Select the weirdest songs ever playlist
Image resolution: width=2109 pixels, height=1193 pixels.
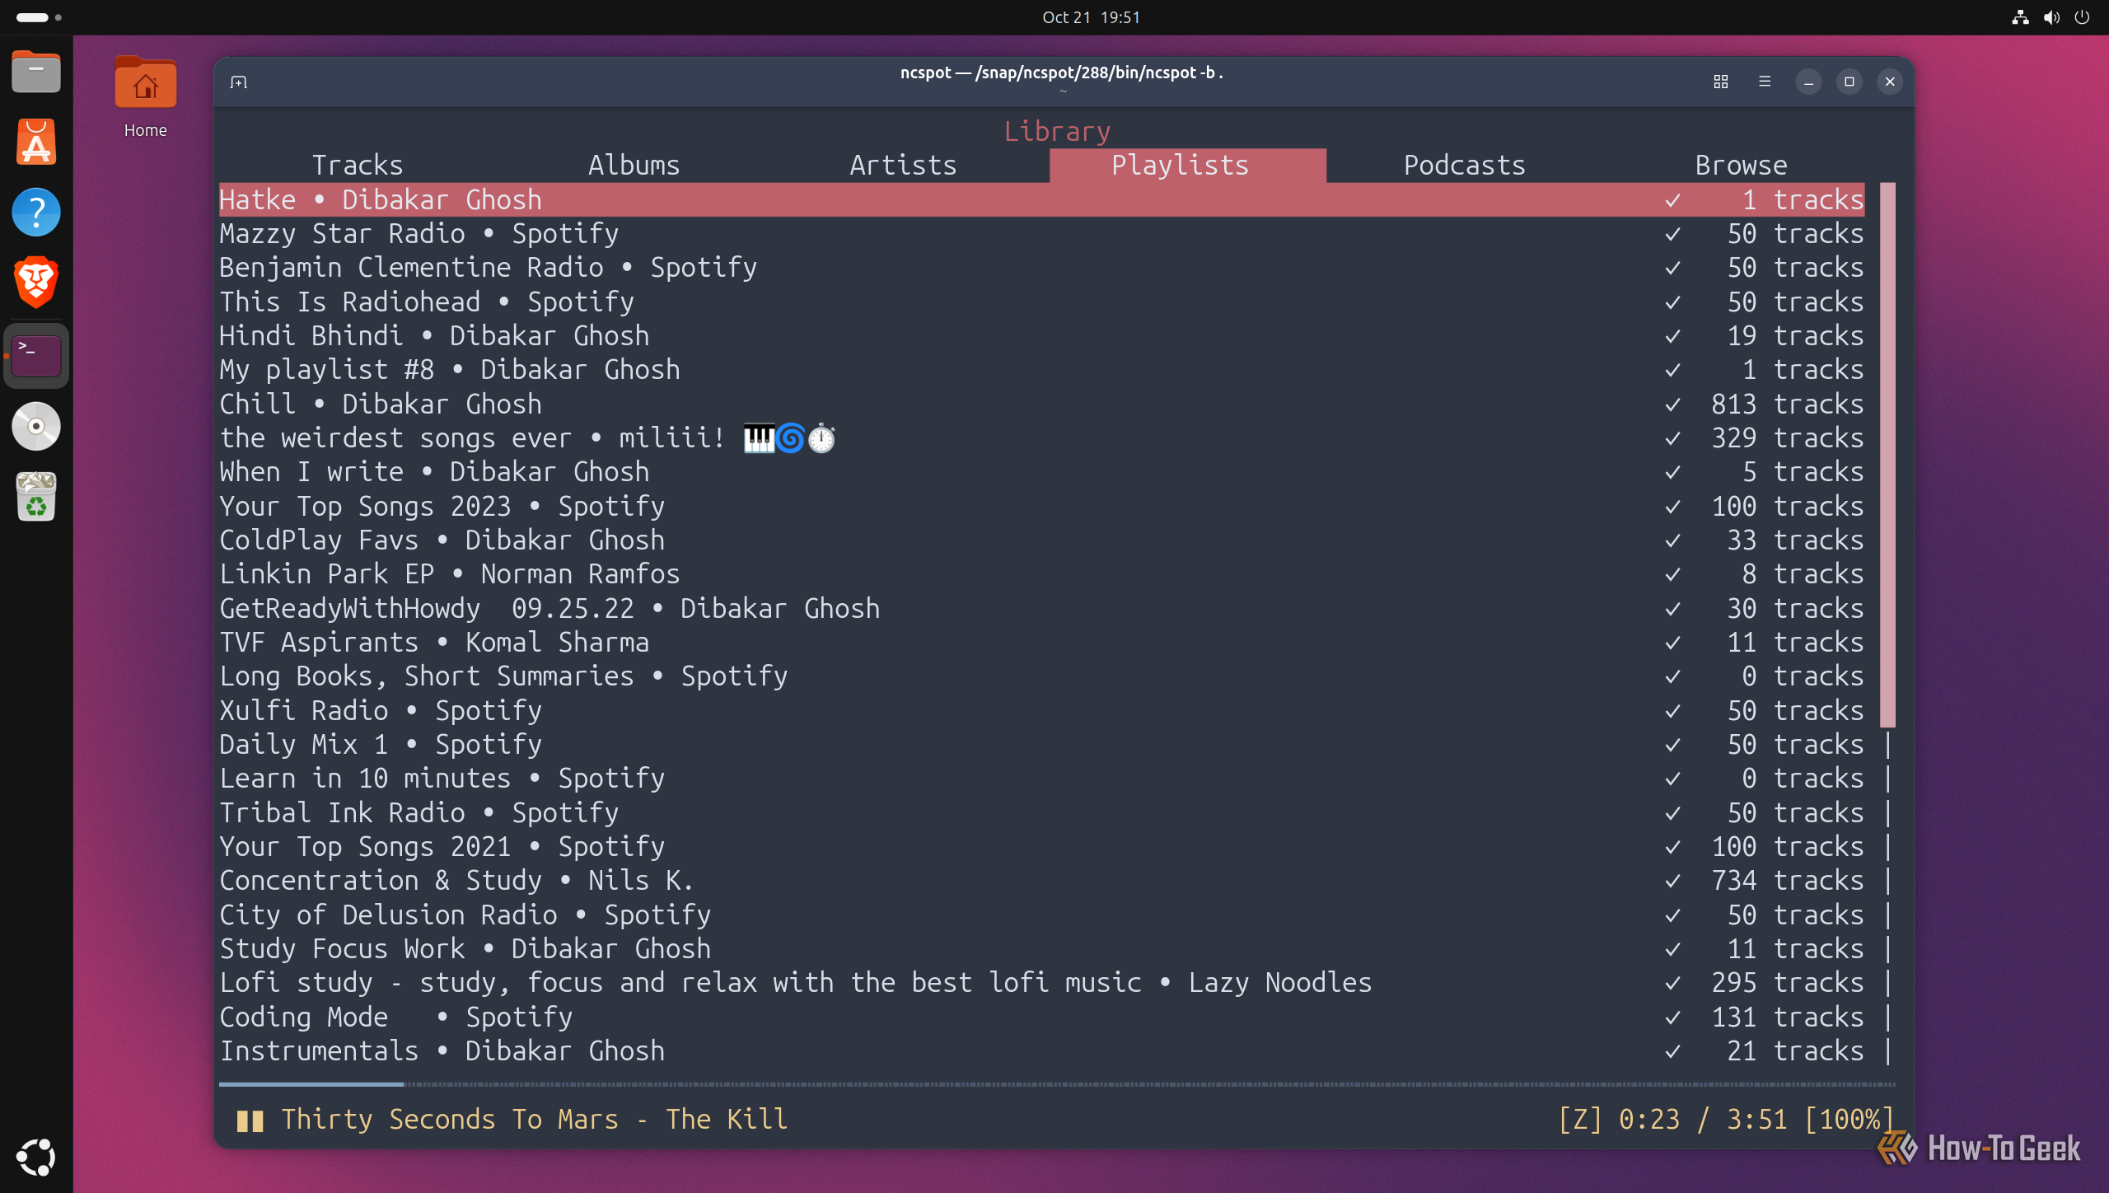pos(1041,438)
